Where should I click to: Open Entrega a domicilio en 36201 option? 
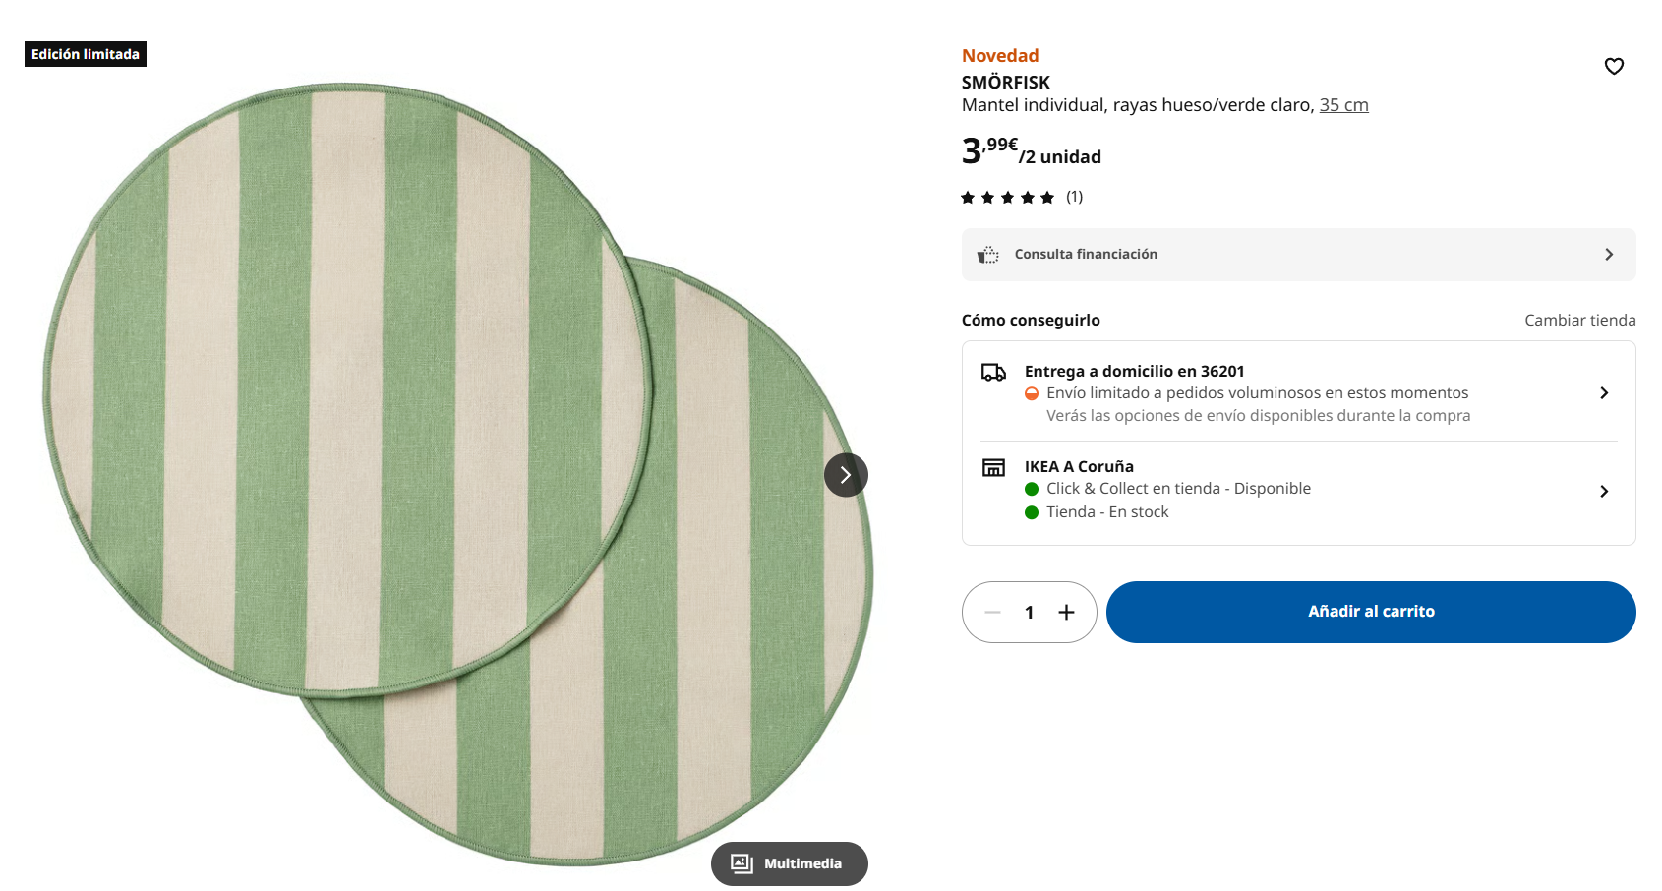1134,371
